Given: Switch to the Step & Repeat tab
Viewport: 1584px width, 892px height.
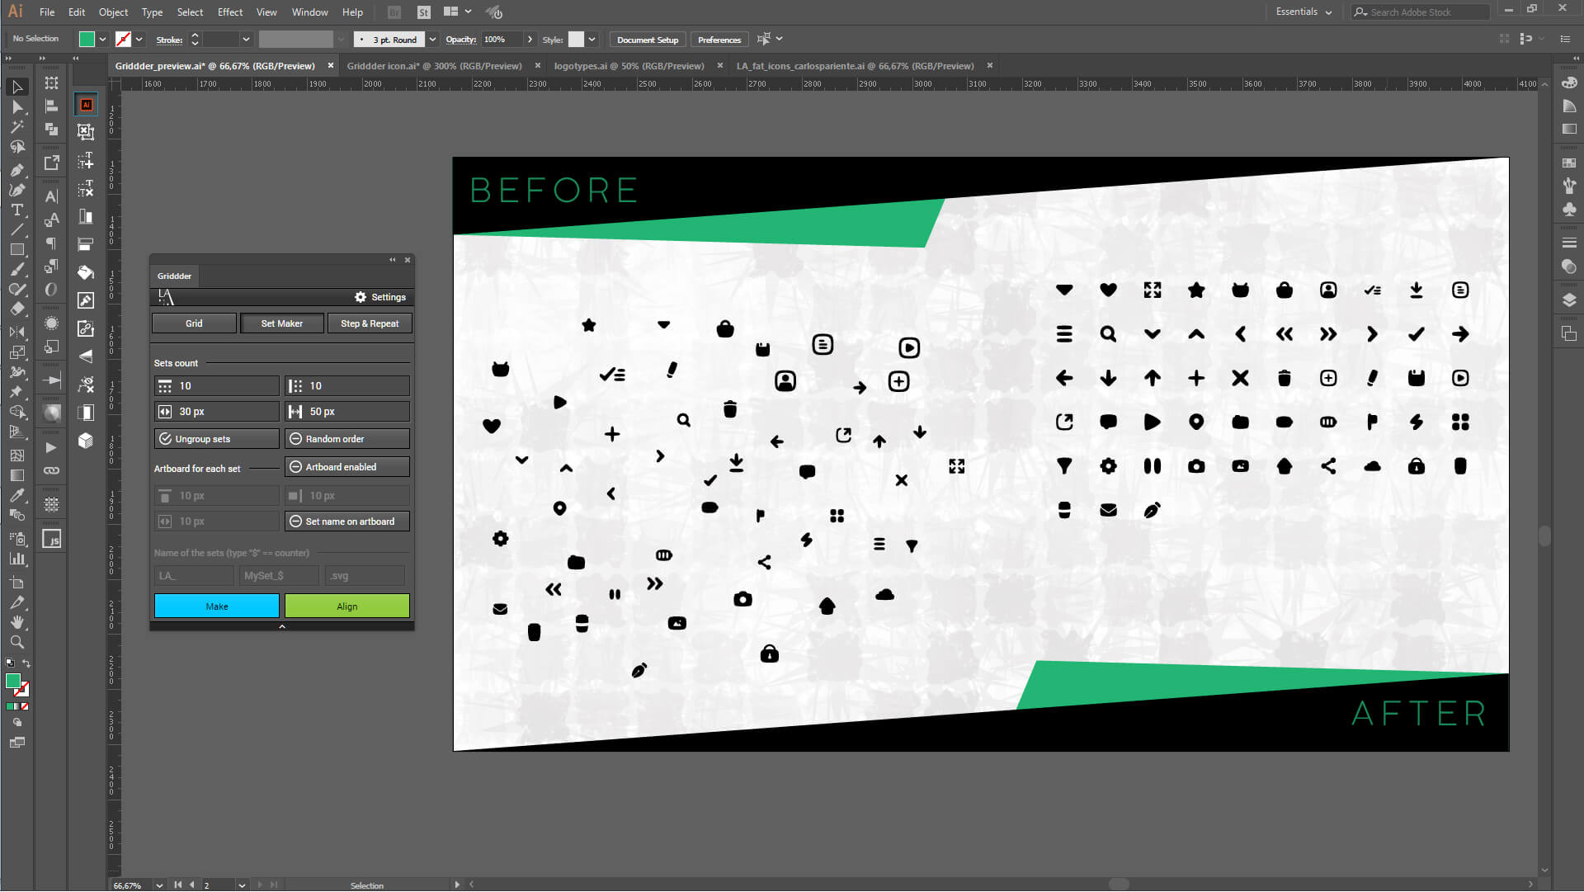Looking at the screenshot, I should pyautogui.click(x=370, y=323).
